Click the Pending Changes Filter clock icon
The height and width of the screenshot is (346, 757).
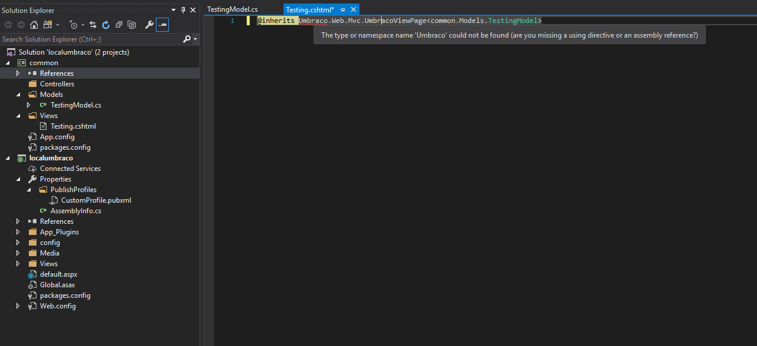coord(74,25)
